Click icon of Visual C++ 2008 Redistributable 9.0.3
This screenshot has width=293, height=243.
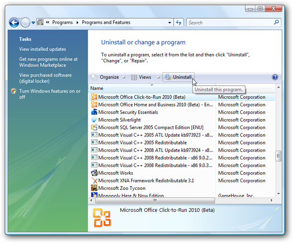(94, 165)
